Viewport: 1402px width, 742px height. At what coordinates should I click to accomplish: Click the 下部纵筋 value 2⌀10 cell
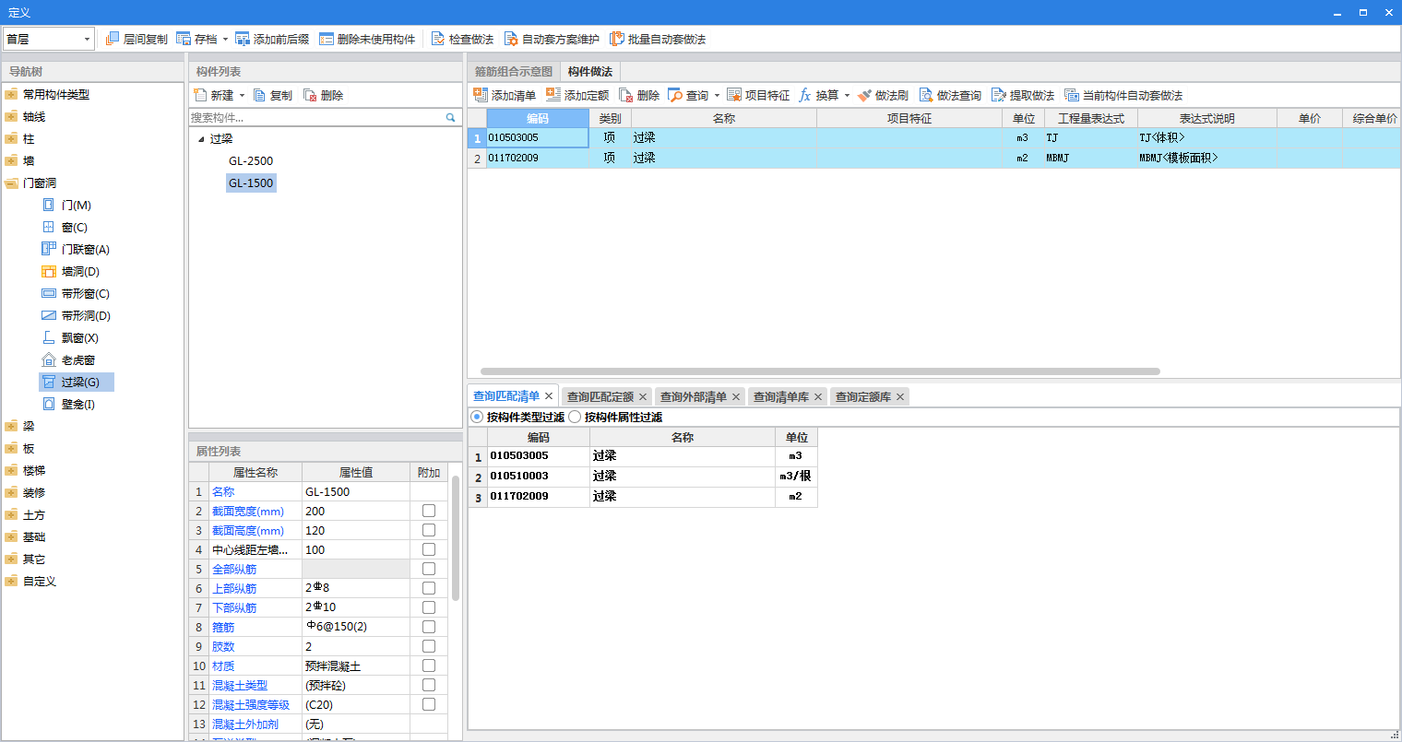coord(356,607)
